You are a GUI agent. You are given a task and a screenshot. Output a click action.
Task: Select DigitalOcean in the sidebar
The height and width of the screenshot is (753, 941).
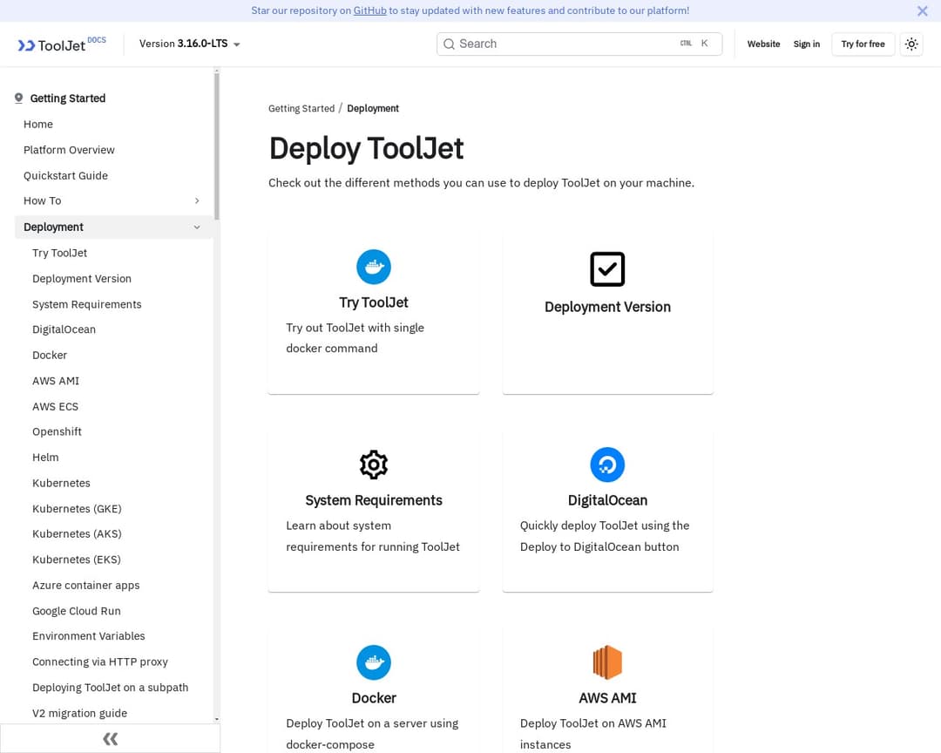(x=64, y=329)
